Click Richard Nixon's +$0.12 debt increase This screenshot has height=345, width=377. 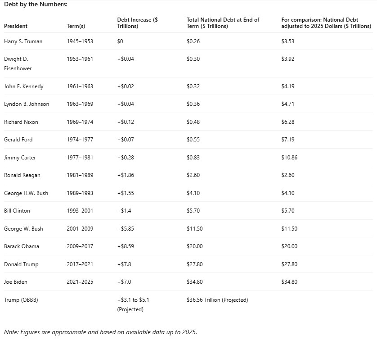pos(126,122)
